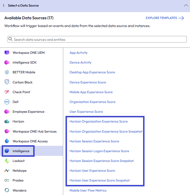Open Organization Experience Score entity

tap(92, 102)
